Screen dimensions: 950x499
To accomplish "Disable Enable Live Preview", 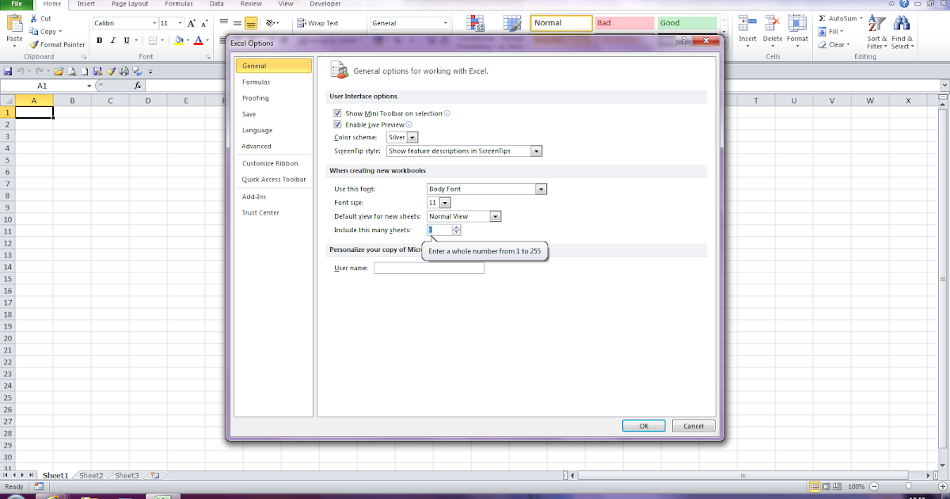I will pos(338,124).
